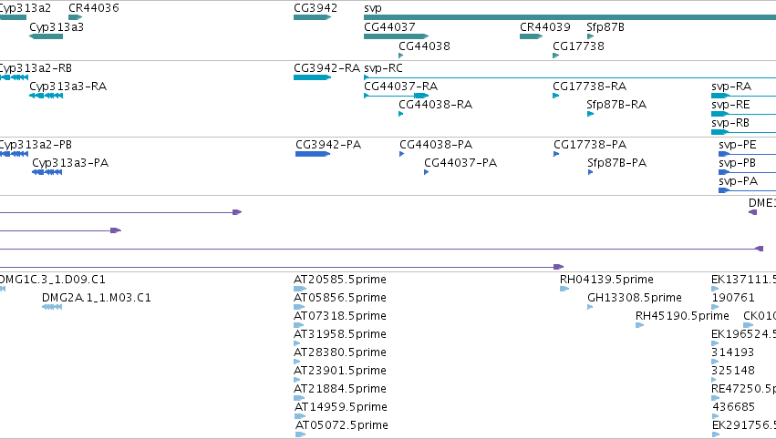Image resolution: width=776 pixels, height=439 pixels.
Task: Click the Cyp313a3 gene label
Action: [57, 27]
